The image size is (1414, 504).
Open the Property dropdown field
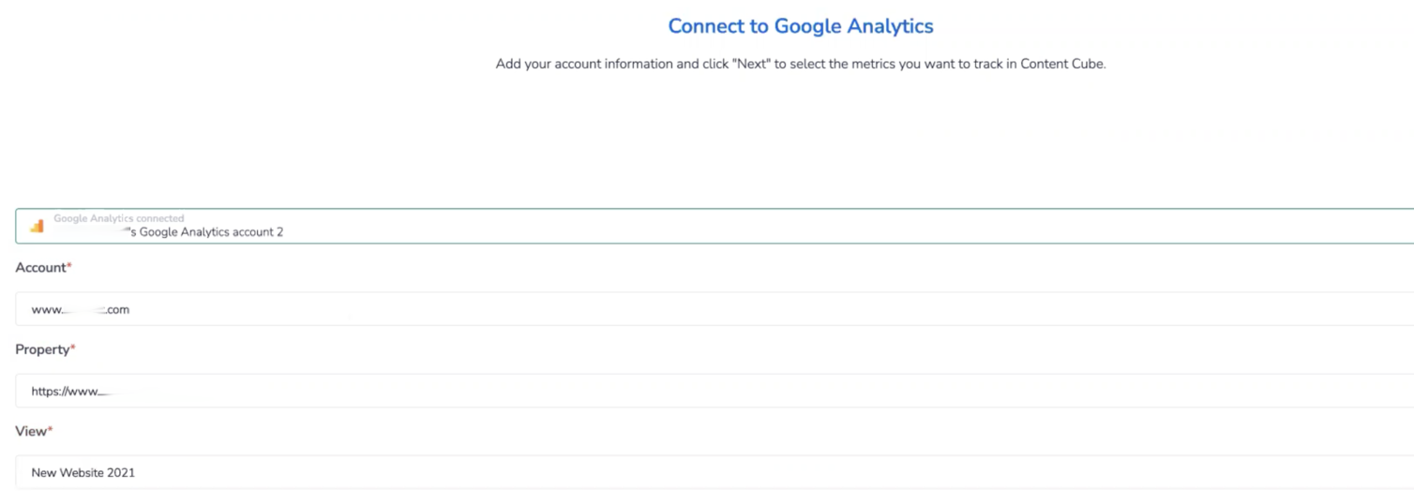[x=713, y=391]
